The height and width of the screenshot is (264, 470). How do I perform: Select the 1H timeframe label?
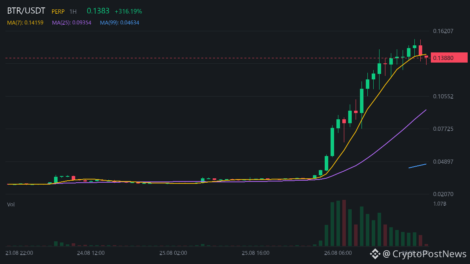pyautogui.click(x=73, y=12)
